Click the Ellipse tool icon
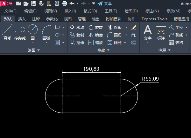 tap(58, 35)
